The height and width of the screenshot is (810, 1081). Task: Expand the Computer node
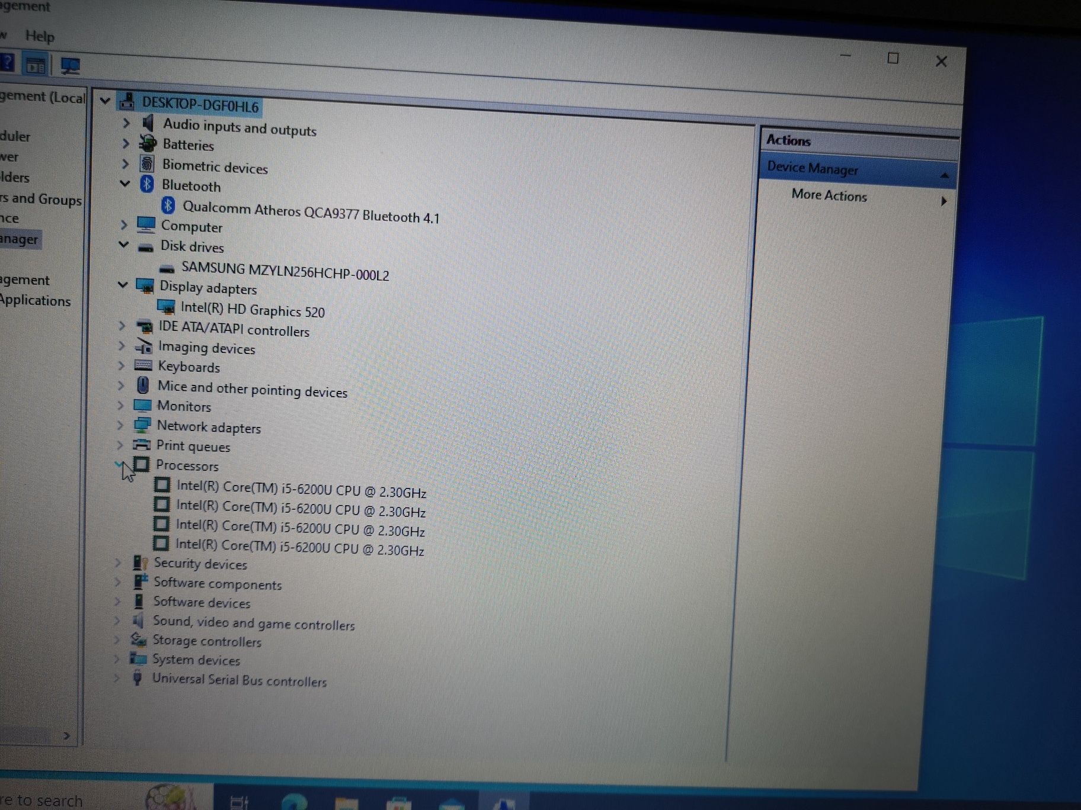coord(124,224)
